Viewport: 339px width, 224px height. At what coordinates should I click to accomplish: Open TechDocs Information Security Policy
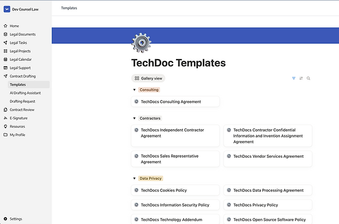pos(176,205)
